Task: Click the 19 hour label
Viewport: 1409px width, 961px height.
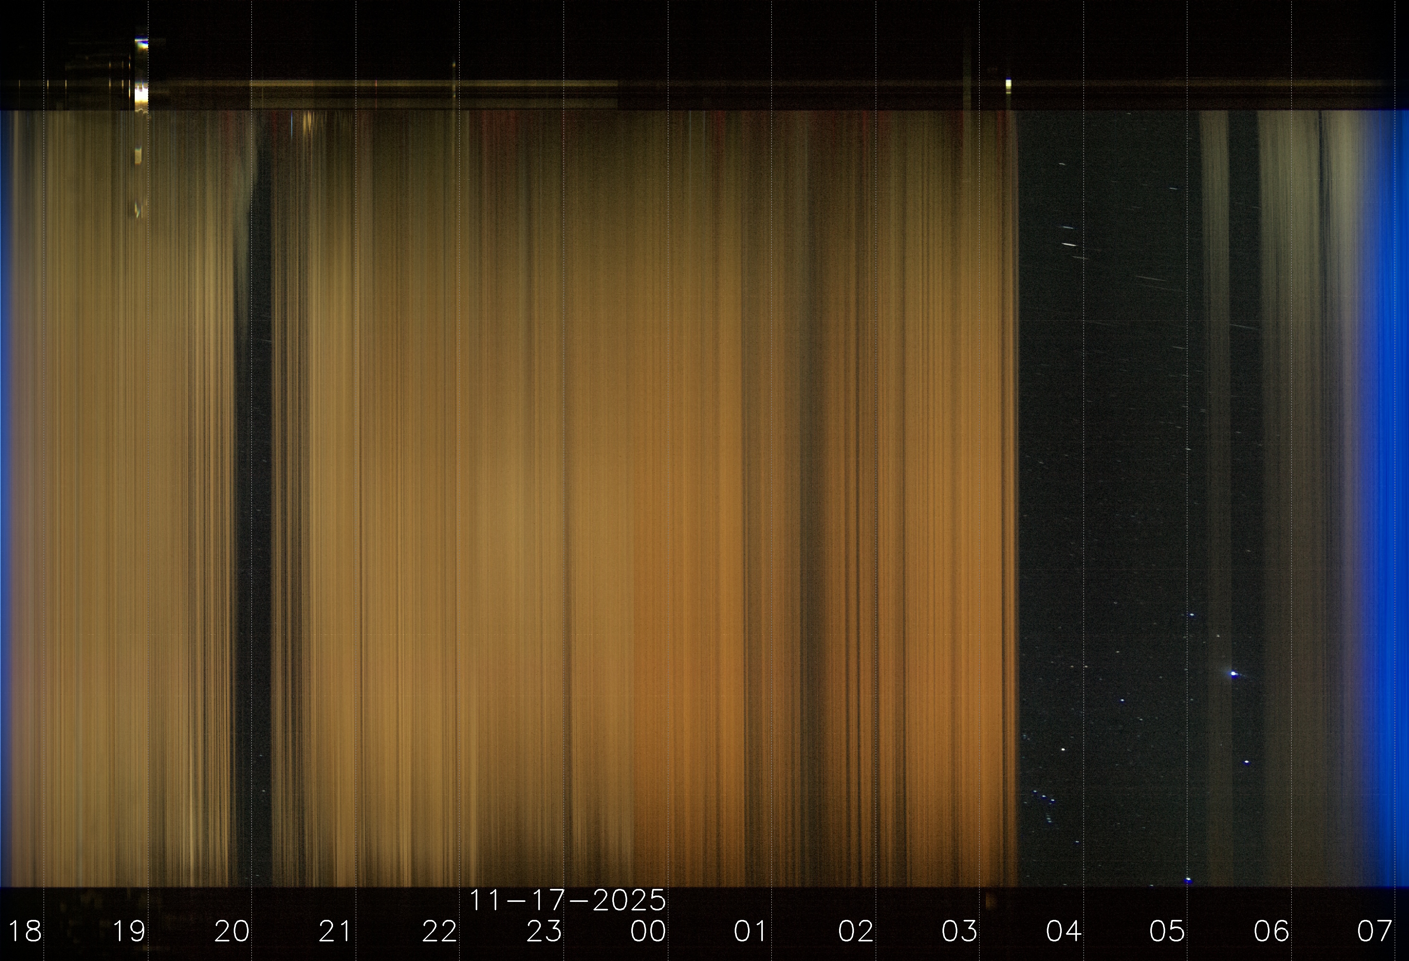Action: coord(129,931)
